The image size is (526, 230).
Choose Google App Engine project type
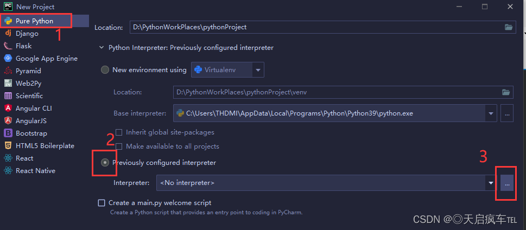[45, 59]
